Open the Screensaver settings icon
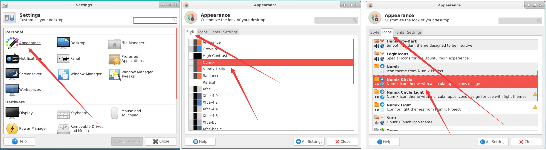The image size is (546, 150). pyautogui.click(x=12, y=74)
